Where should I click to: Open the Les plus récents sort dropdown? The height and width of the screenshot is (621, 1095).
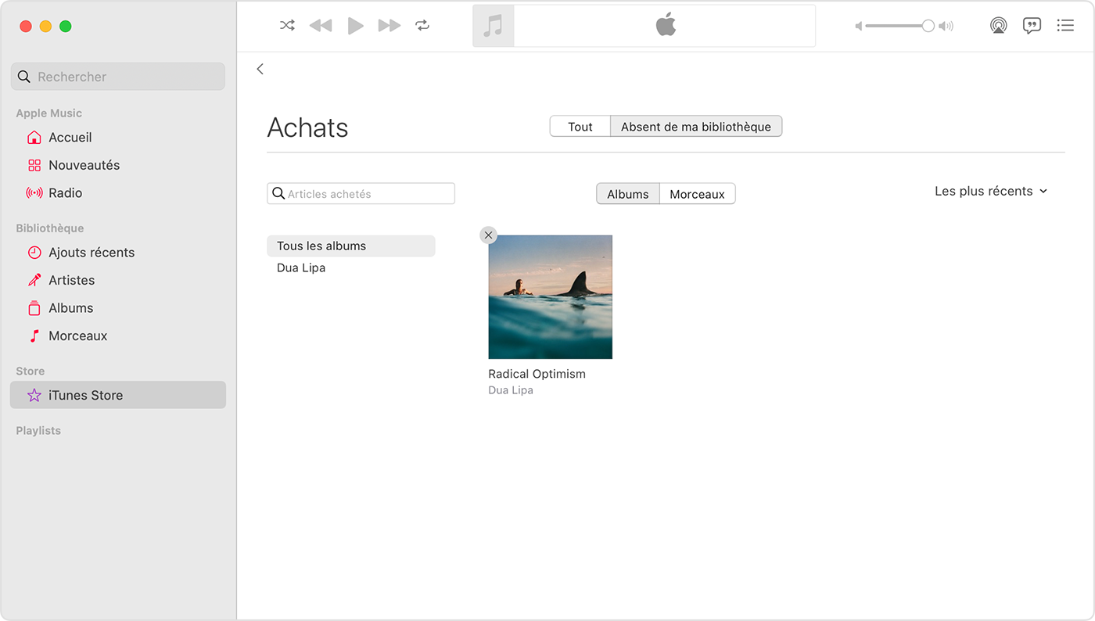(989, 191)
